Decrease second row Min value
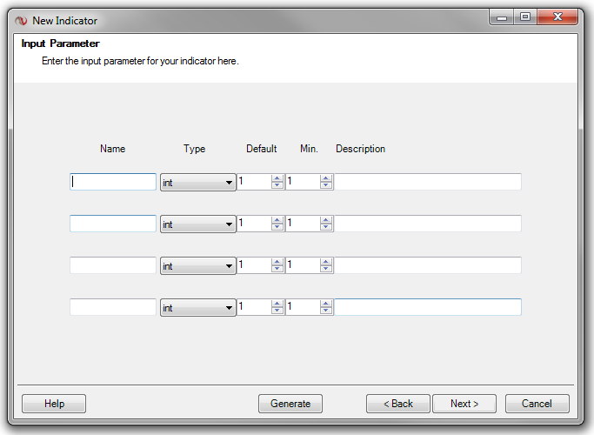 (x=326, y=226)
